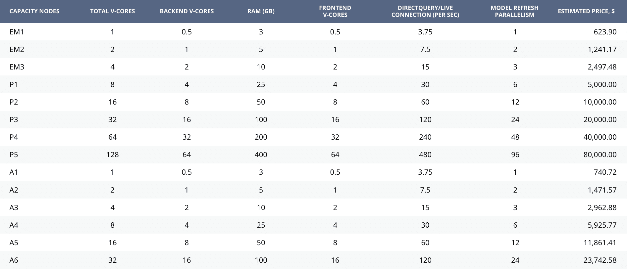Screen dimensions: 627x269
Task: Select the DirectQuery/Live Connection header
Action: (x=425, y=11)
